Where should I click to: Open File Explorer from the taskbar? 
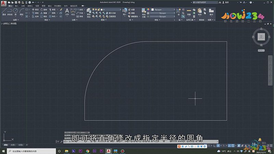(x=66, y=151)
